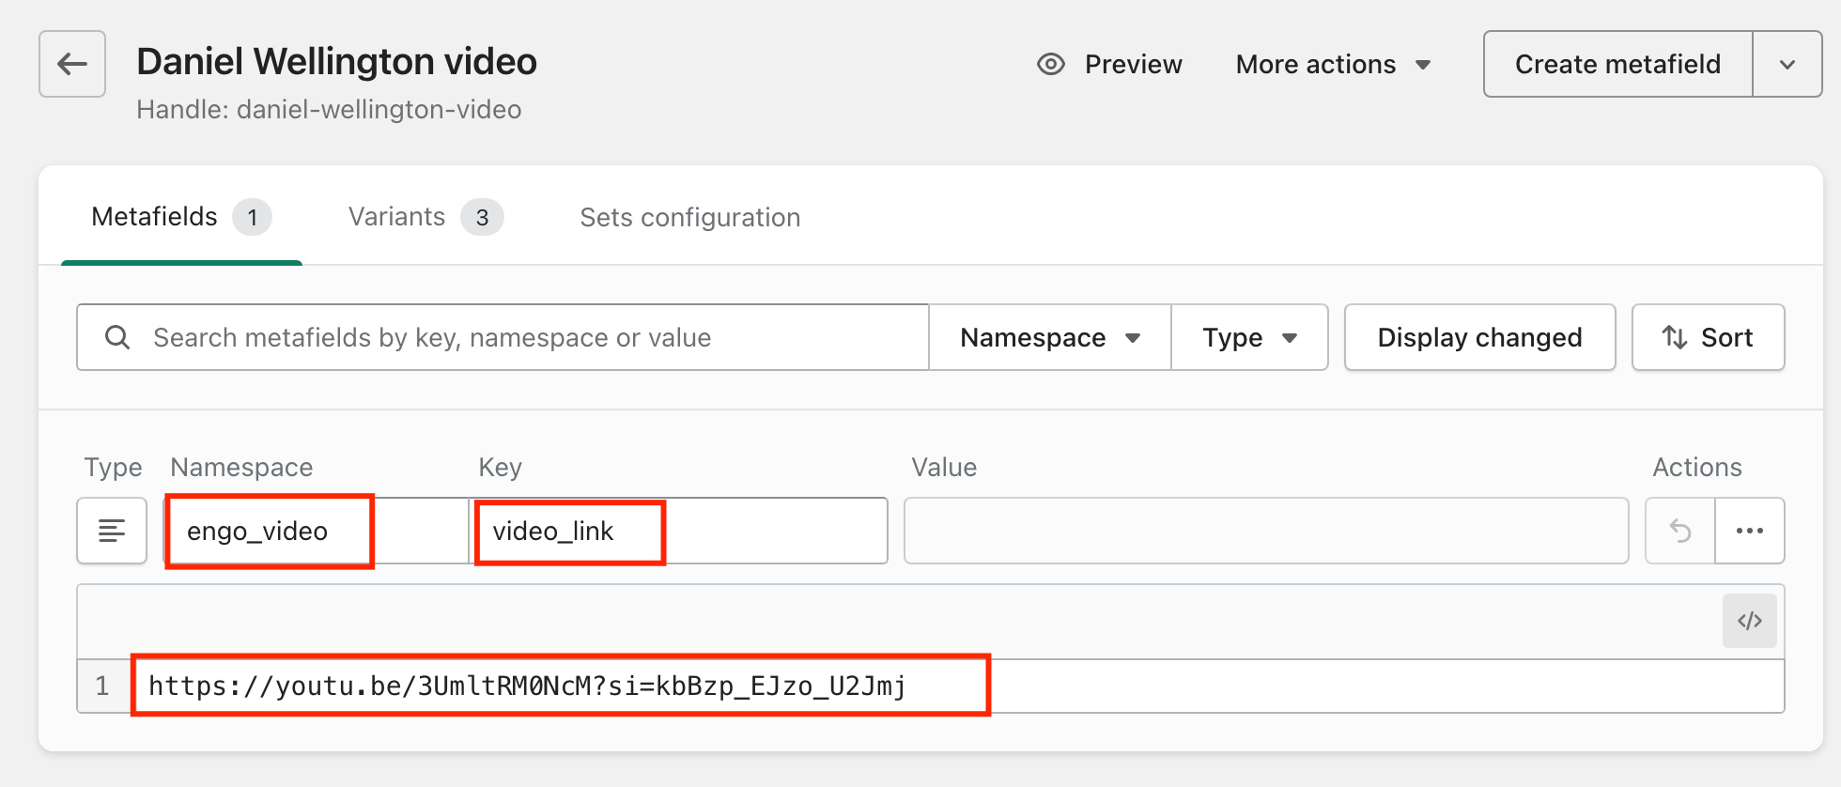Image resolution: width=1841 pixels, height=787 pixels.
Task: Switch to the Metafields tab
Action: tap(181, 217)
